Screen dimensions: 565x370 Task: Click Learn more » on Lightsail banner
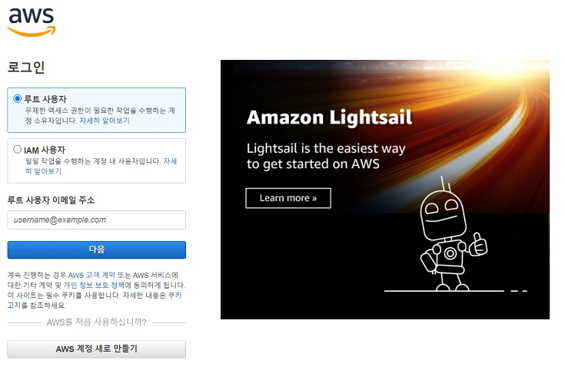click(x=288, y=198)
